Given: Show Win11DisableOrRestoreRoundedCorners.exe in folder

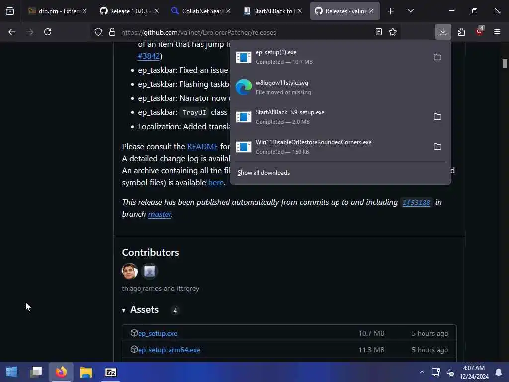Looking at the screenshot, I should [437, 147].
